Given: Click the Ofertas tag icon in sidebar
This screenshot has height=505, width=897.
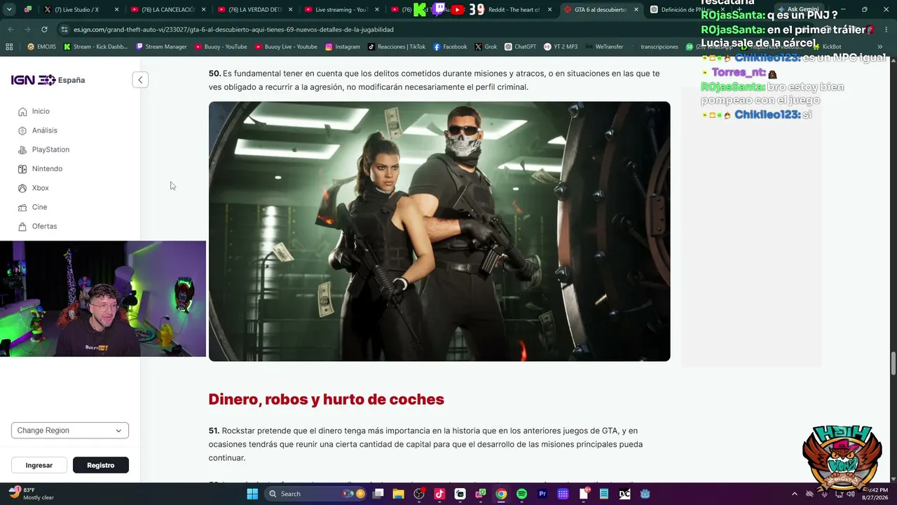Looking at the screenshot, I should point(23,227).
